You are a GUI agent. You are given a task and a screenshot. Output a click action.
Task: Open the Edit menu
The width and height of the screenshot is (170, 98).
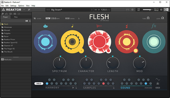click(x=7, y=6)
